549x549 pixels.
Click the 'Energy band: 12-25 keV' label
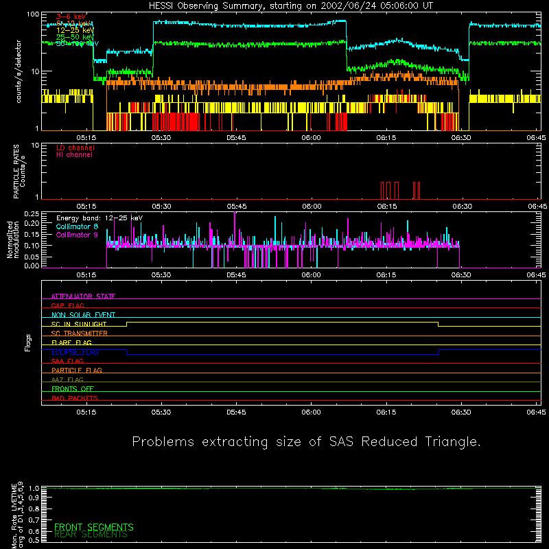(x=100, y=218)
